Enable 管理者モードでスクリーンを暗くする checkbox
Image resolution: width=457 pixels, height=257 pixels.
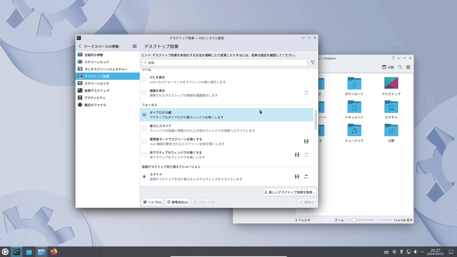point(144,142)
